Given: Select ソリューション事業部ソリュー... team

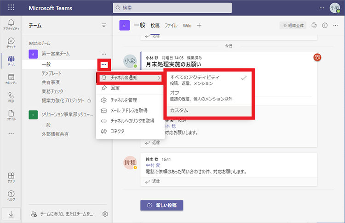Looking at the screenshot, I should (x=67, y=115).
